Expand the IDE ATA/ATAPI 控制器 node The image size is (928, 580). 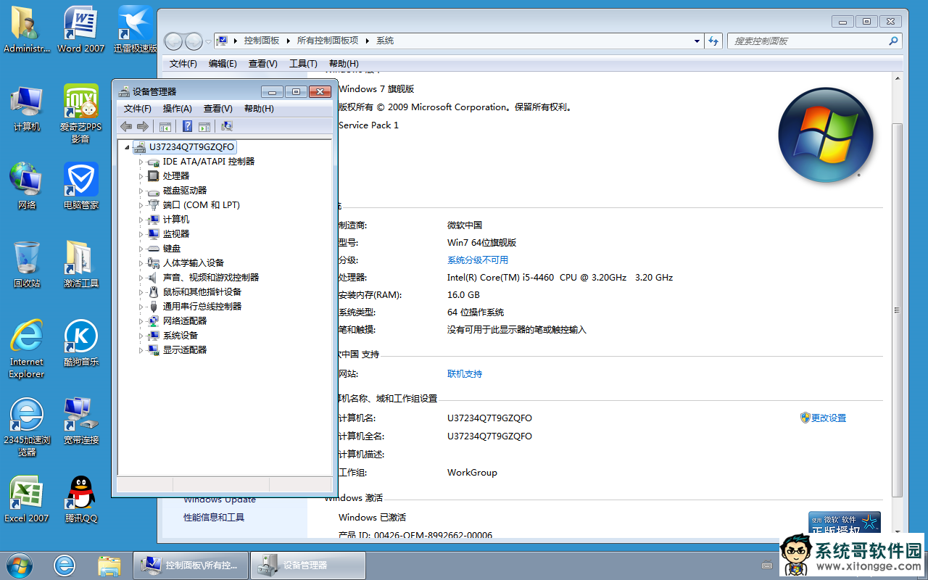coord(141,162)
